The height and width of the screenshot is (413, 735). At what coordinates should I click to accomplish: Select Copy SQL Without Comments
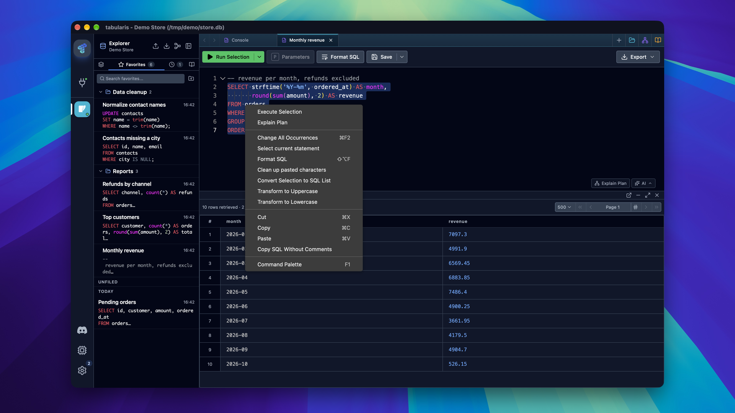click(x=304, y=249)
